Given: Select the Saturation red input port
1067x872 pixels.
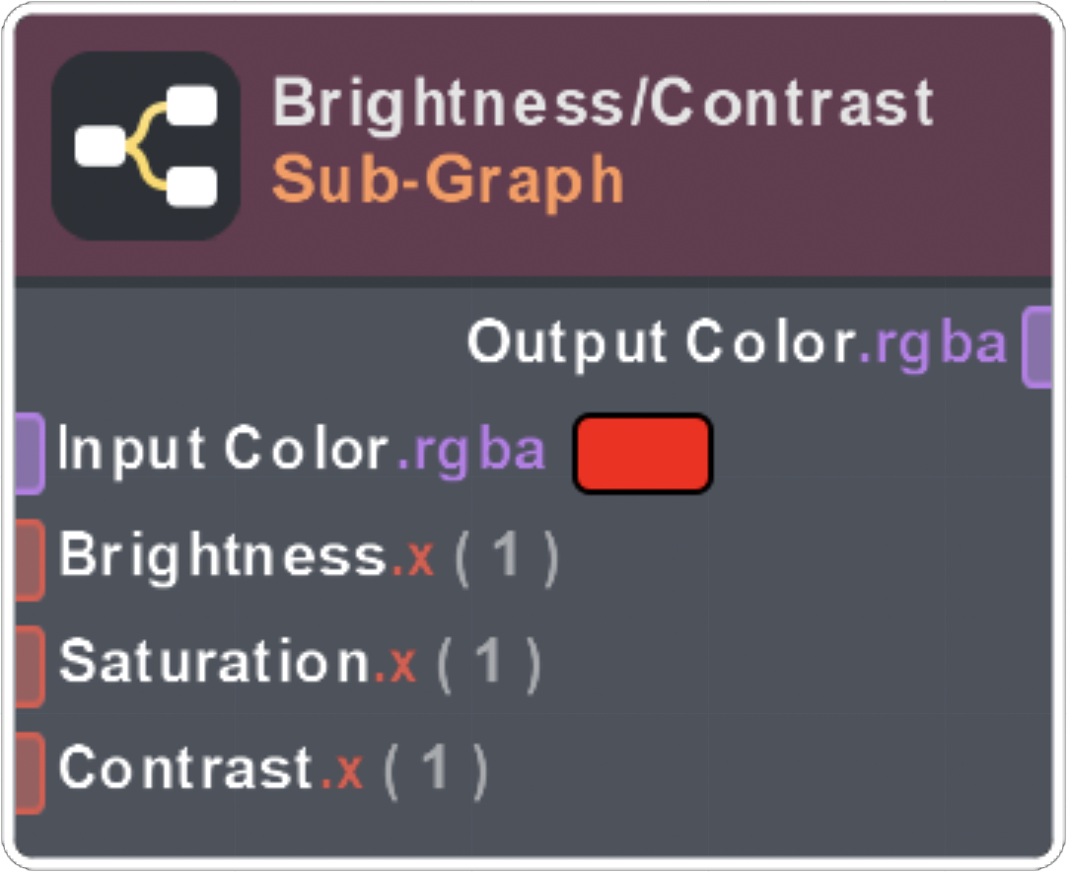Looking at the screenshot, I should coord(29,666).
